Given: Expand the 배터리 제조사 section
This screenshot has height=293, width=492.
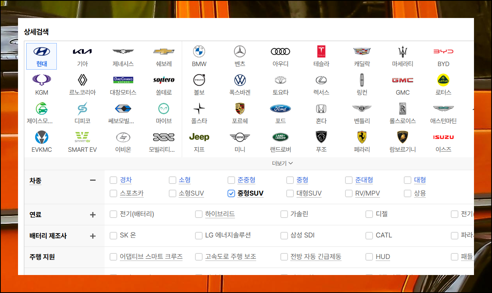Looking at the screenshot, I should pos(93,236).
